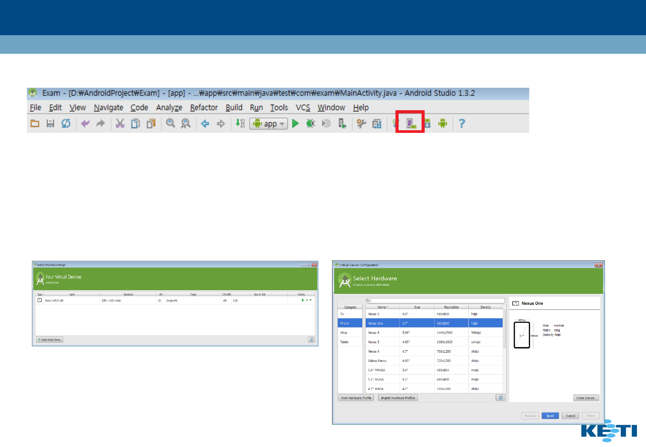This screenshot has width=646, height=447.
Task: Refresh the virtual devices list in AVD Manager
Action: pyautogui.click(x=311, y=340)
